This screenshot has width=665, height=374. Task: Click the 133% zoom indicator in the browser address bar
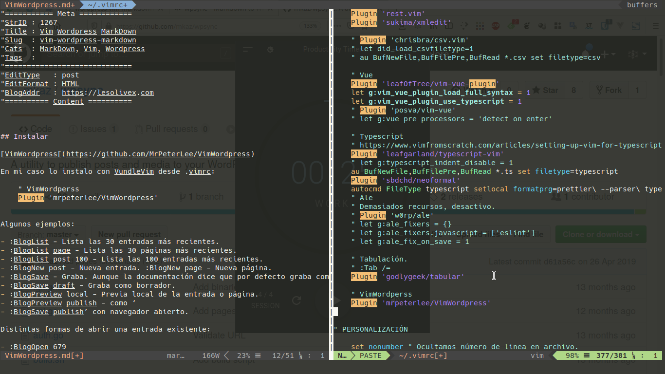310,26
